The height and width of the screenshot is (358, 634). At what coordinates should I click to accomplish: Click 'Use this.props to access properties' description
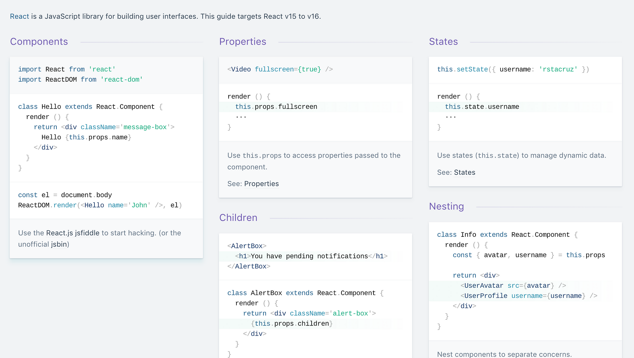[x=314, y=161]
